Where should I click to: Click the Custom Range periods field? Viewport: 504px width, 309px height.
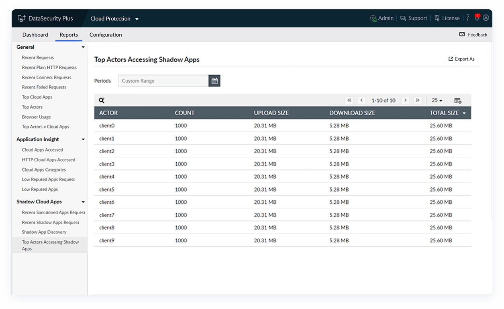click(163, 81)
